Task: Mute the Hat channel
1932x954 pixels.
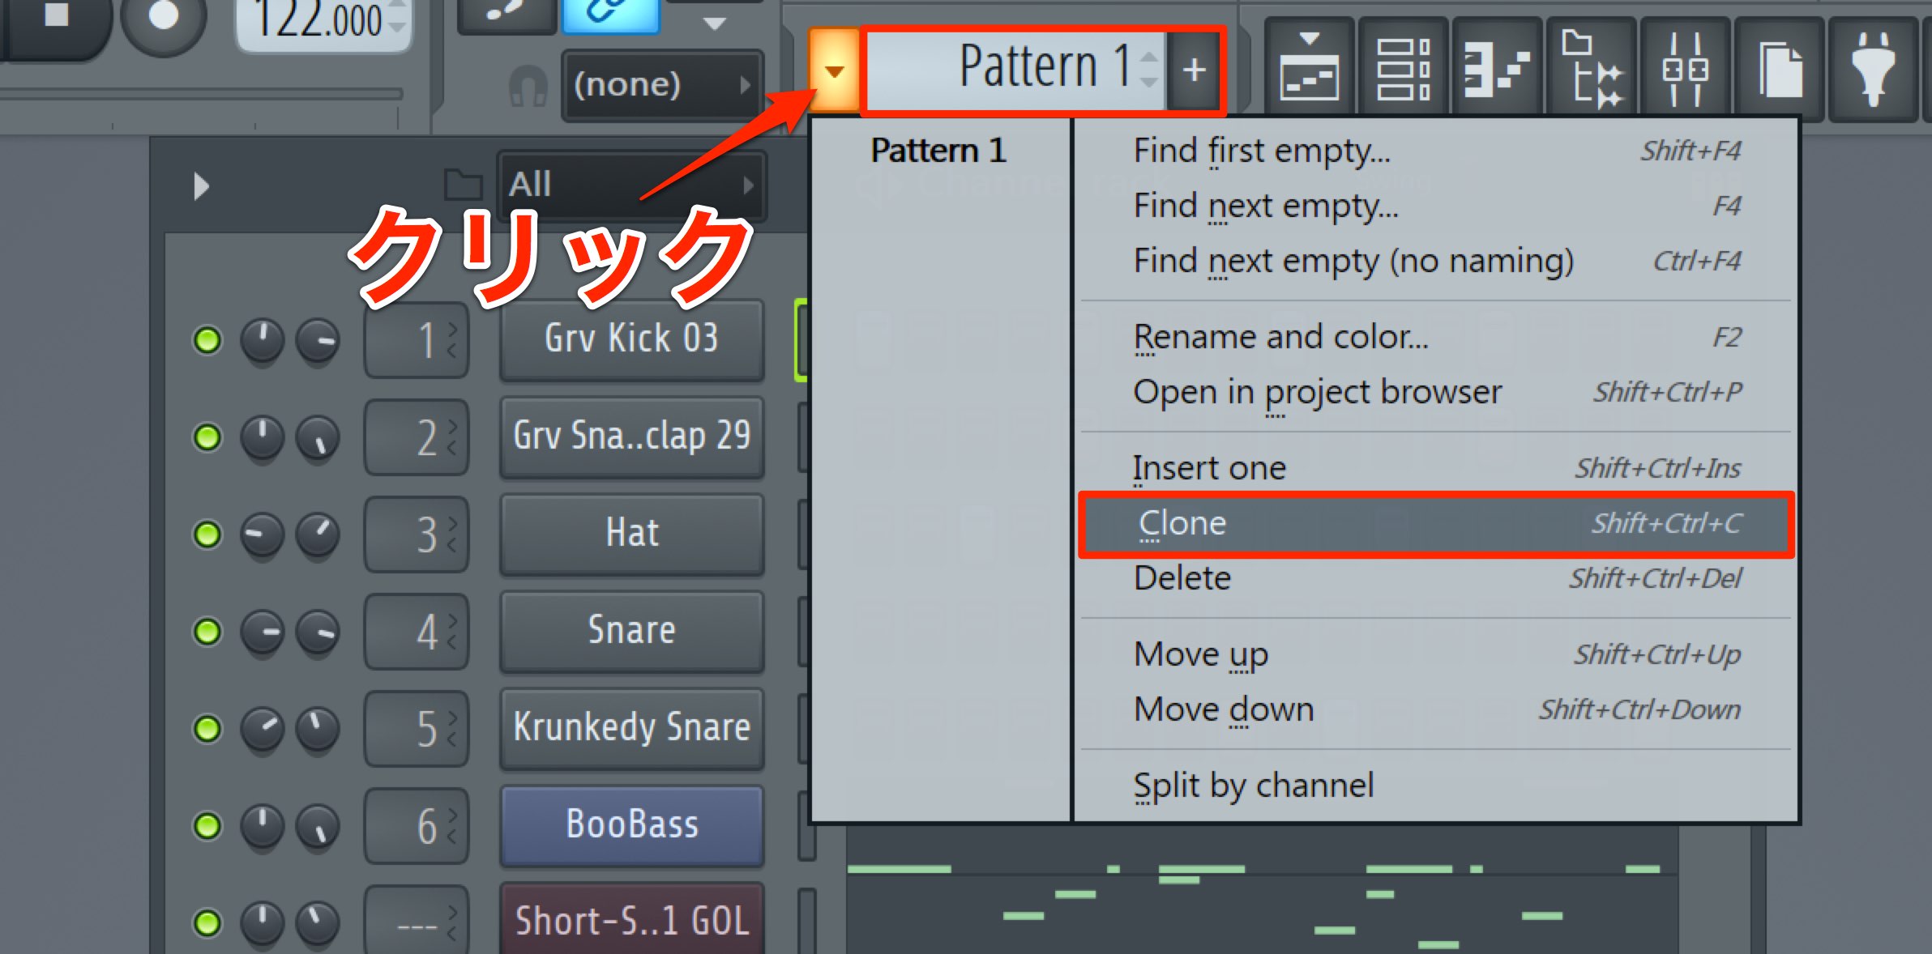Action: 207,534
